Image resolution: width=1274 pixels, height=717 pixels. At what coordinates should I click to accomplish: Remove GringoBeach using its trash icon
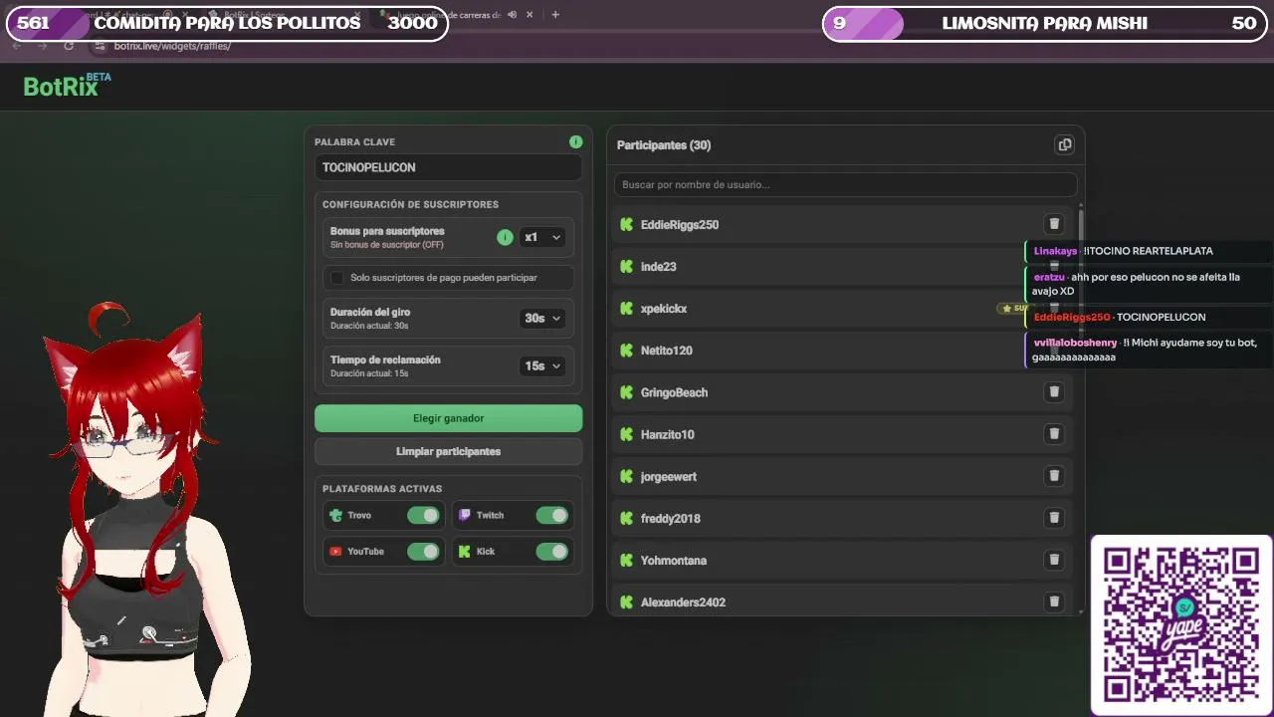(1054, 392)
